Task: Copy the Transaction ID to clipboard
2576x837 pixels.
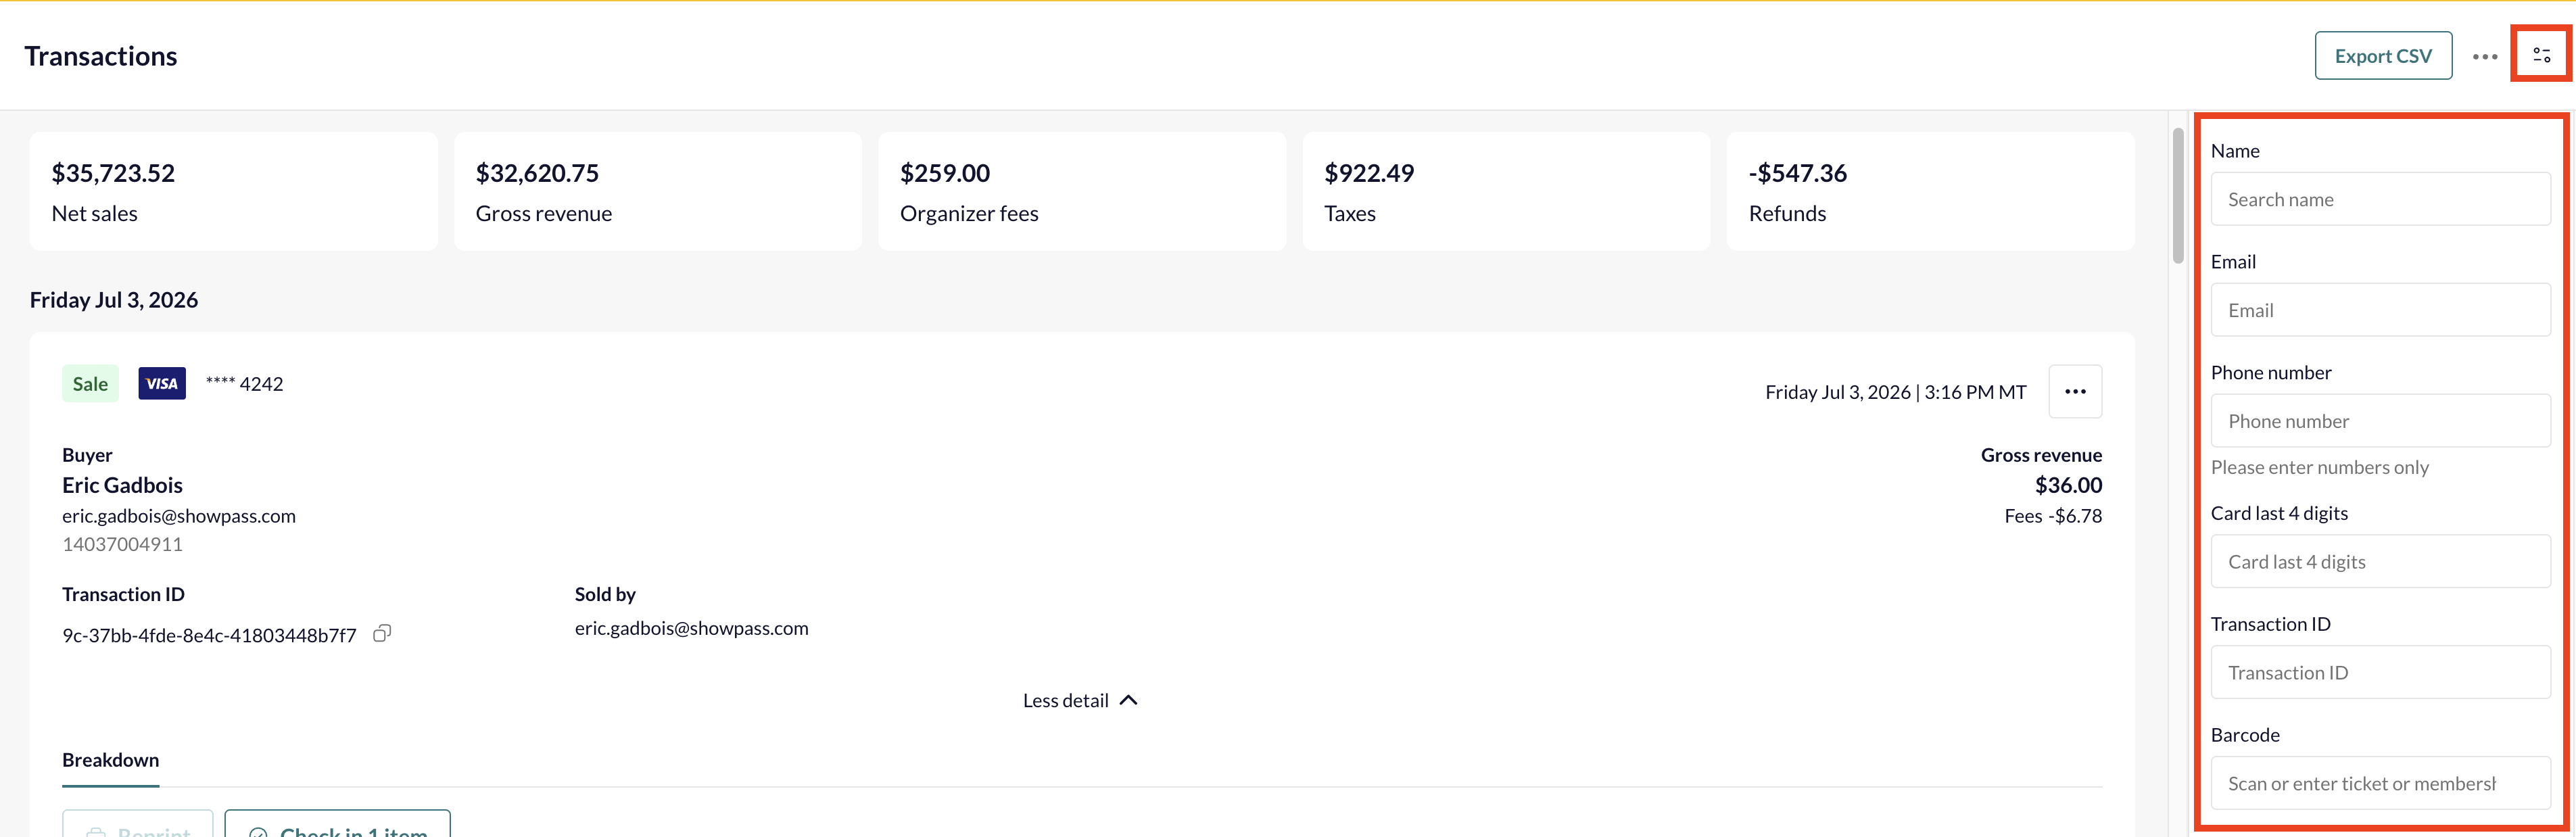Action: tap(382, 633)
